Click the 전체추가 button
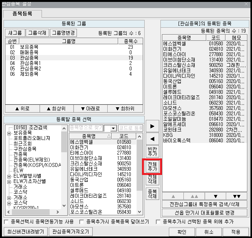252x238 pixels. (x=152, y=166)
